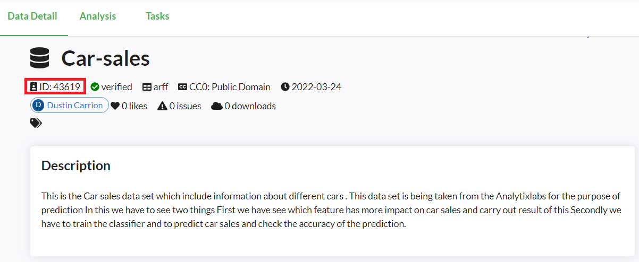
Task: Click the issues warning triangle icon
Action: click(162, 106)
